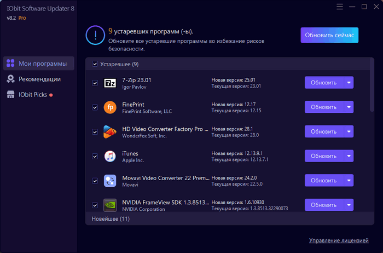Click Текущая версия: 12.13.7.1 text
The width and height of the screenshot is (383, 253).
point(240,159)
